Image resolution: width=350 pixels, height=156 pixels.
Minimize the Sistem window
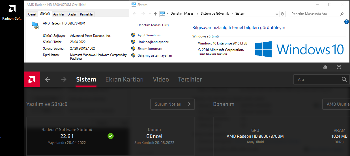tap(317, 5)
